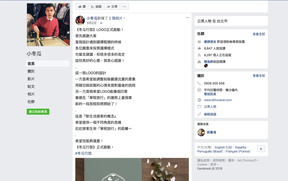
Task: Share the page with the 分享 arrow button
Action: tap(112, 7)
